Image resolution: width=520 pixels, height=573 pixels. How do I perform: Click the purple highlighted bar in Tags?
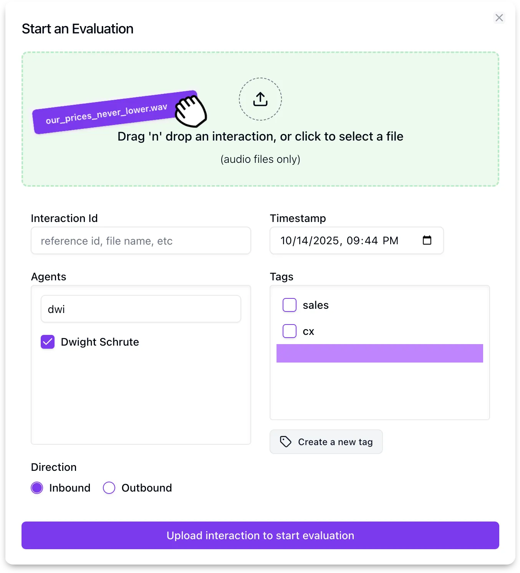(x=380, y=353)
